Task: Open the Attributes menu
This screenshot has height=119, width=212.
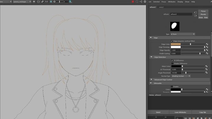Action: coord(172,2)
